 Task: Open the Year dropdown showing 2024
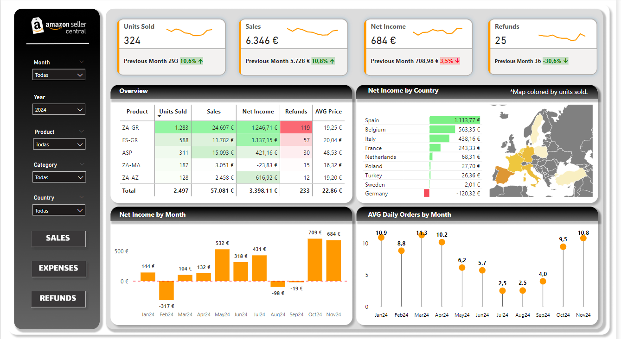pyautogui.click(x=59, y=110)
